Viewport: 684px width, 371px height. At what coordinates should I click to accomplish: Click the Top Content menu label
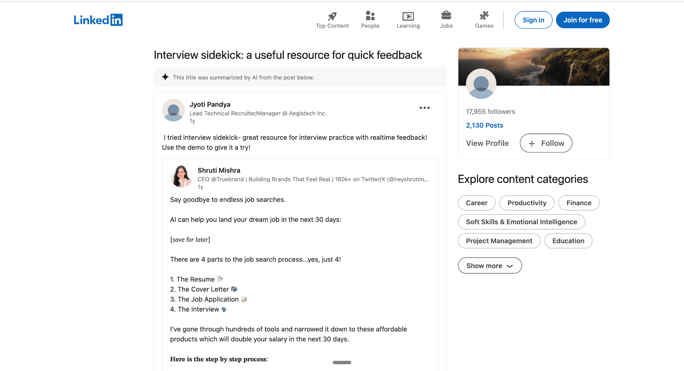(x=332, y=26)
